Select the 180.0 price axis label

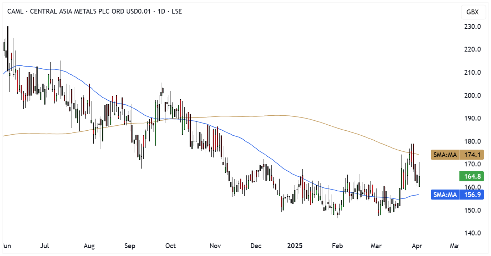click(x=472, y=141)
